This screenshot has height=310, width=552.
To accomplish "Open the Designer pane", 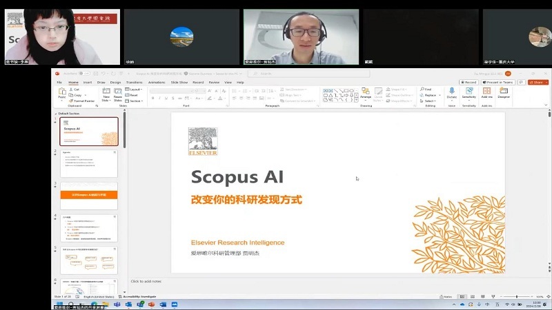I will click(x=504, y=93).
